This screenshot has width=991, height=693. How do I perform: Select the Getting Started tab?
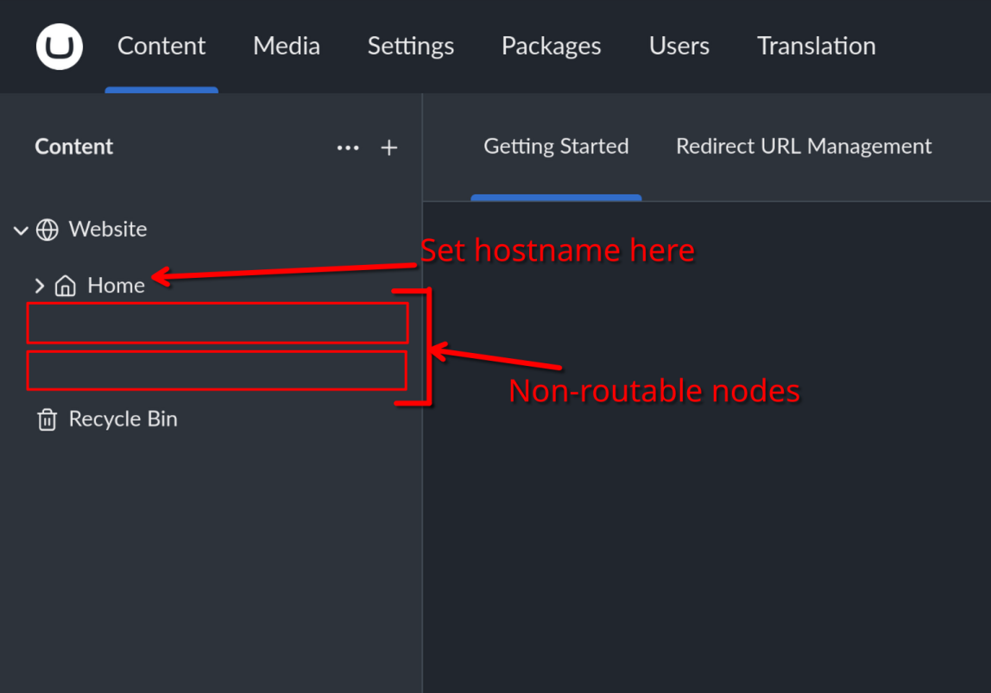pyautogui.click(x=556, y=147)
